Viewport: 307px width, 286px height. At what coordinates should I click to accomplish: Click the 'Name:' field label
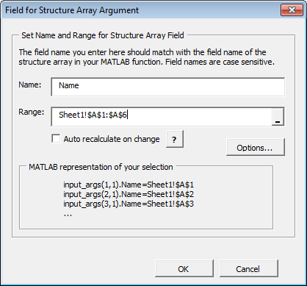click(30, 85)
